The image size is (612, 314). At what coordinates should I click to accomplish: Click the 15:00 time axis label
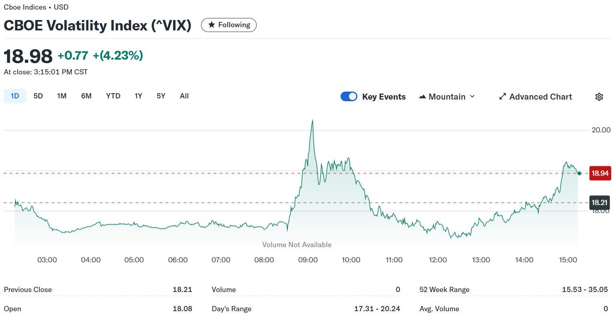pos(568,260)
